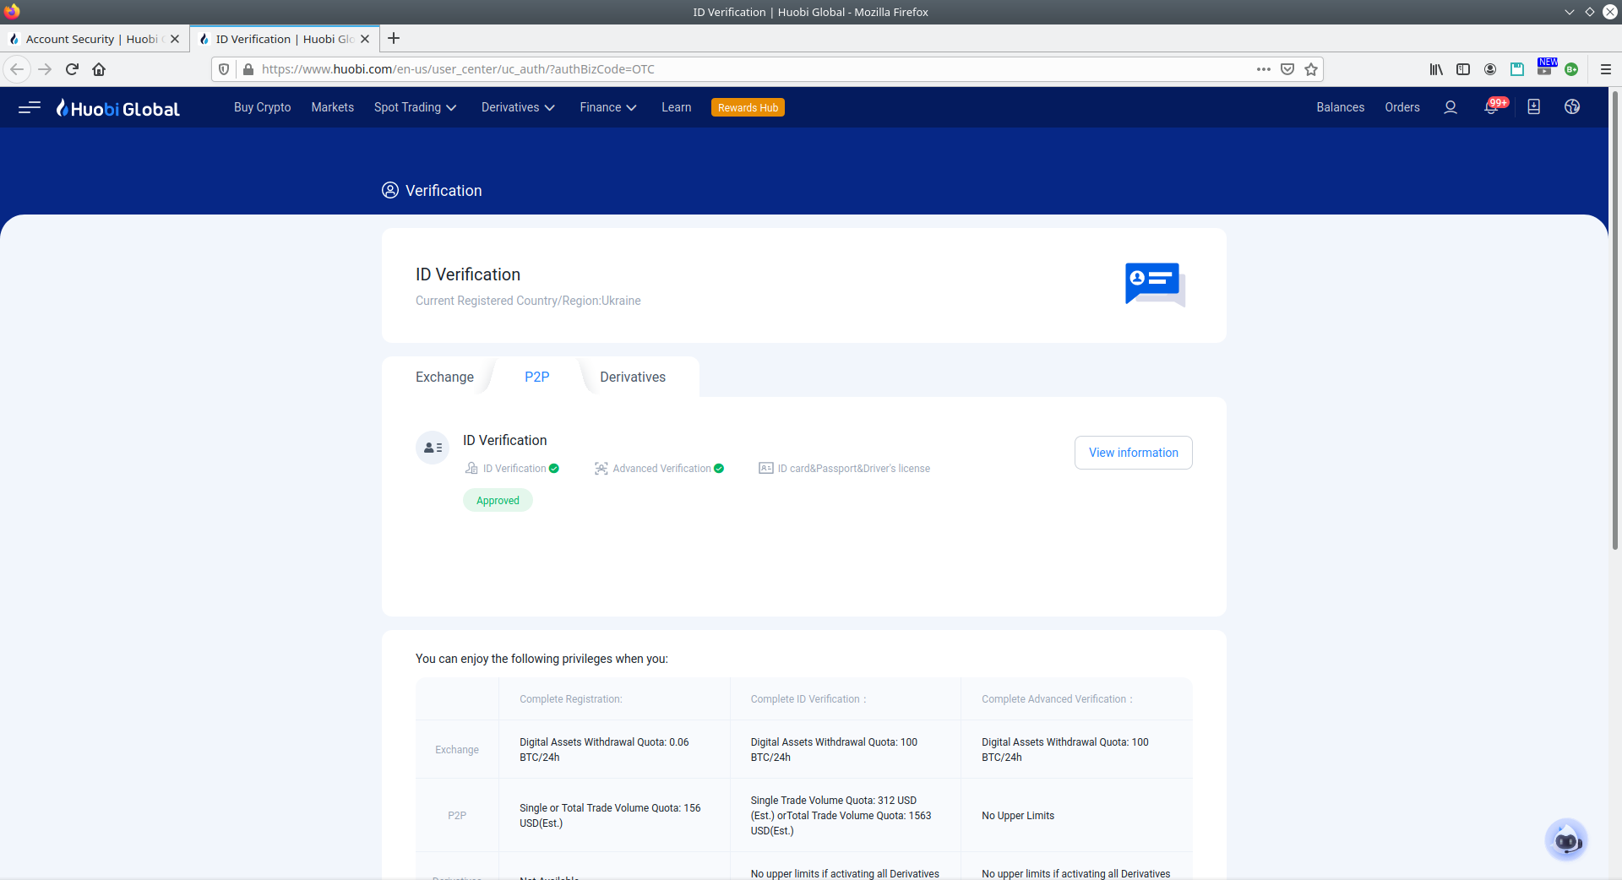Open the Orders link

click(1402, 107)
